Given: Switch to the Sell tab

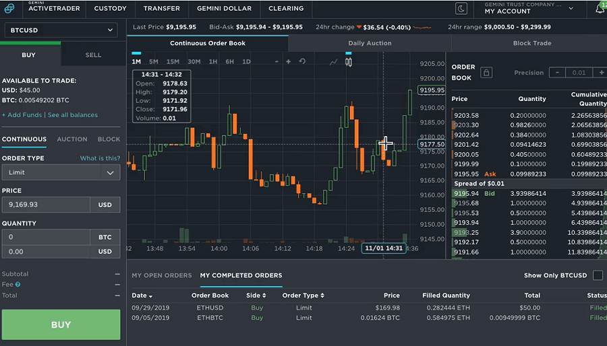Looking at the screenshot, I should pyautogui.click(x=93, y=55).
